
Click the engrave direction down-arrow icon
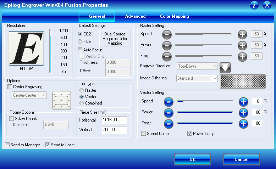(225, 67)
